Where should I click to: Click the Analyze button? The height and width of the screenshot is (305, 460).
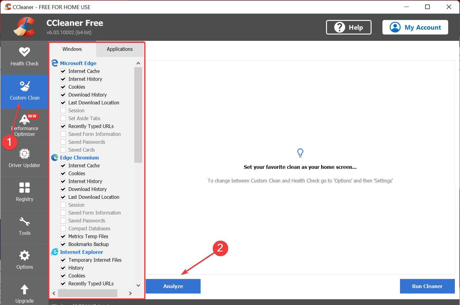click(173, 286)
